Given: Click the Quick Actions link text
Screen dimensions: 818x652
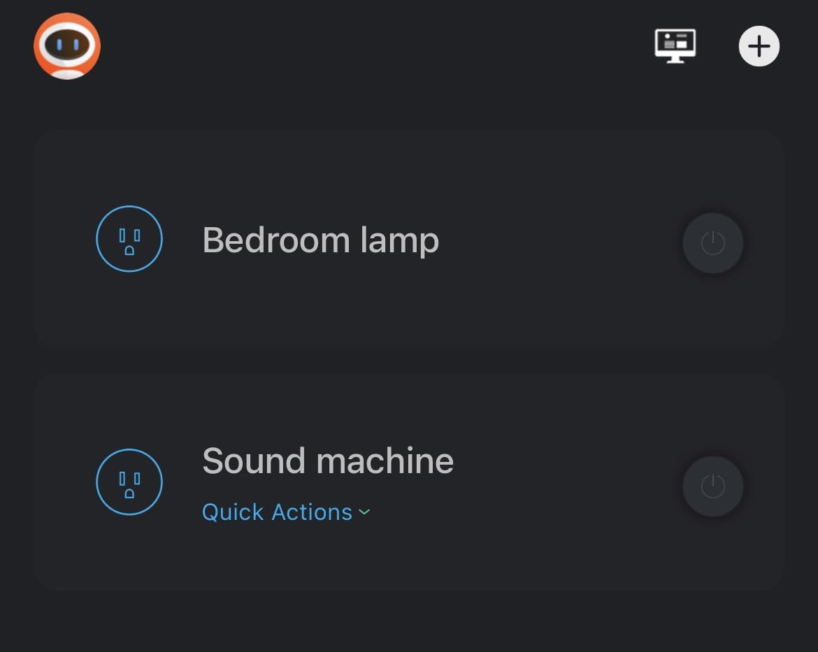Looking at the screenshot, I should pos(277,512).
